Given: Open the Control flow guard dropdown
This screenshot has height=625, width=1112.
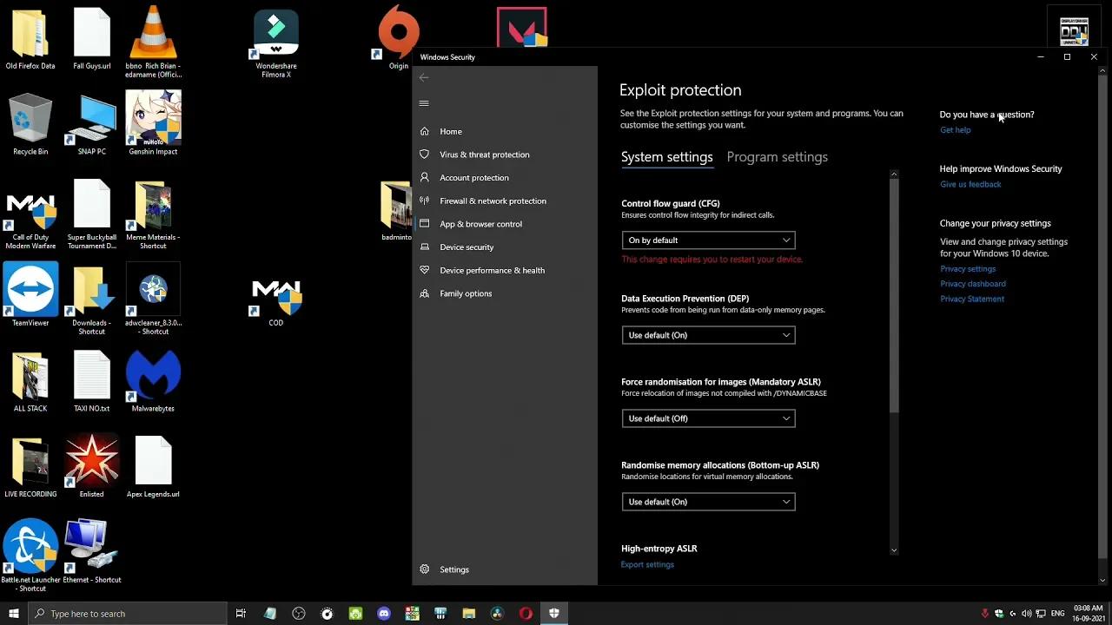Looking at the screenshot, I should [x=708, y=240].
